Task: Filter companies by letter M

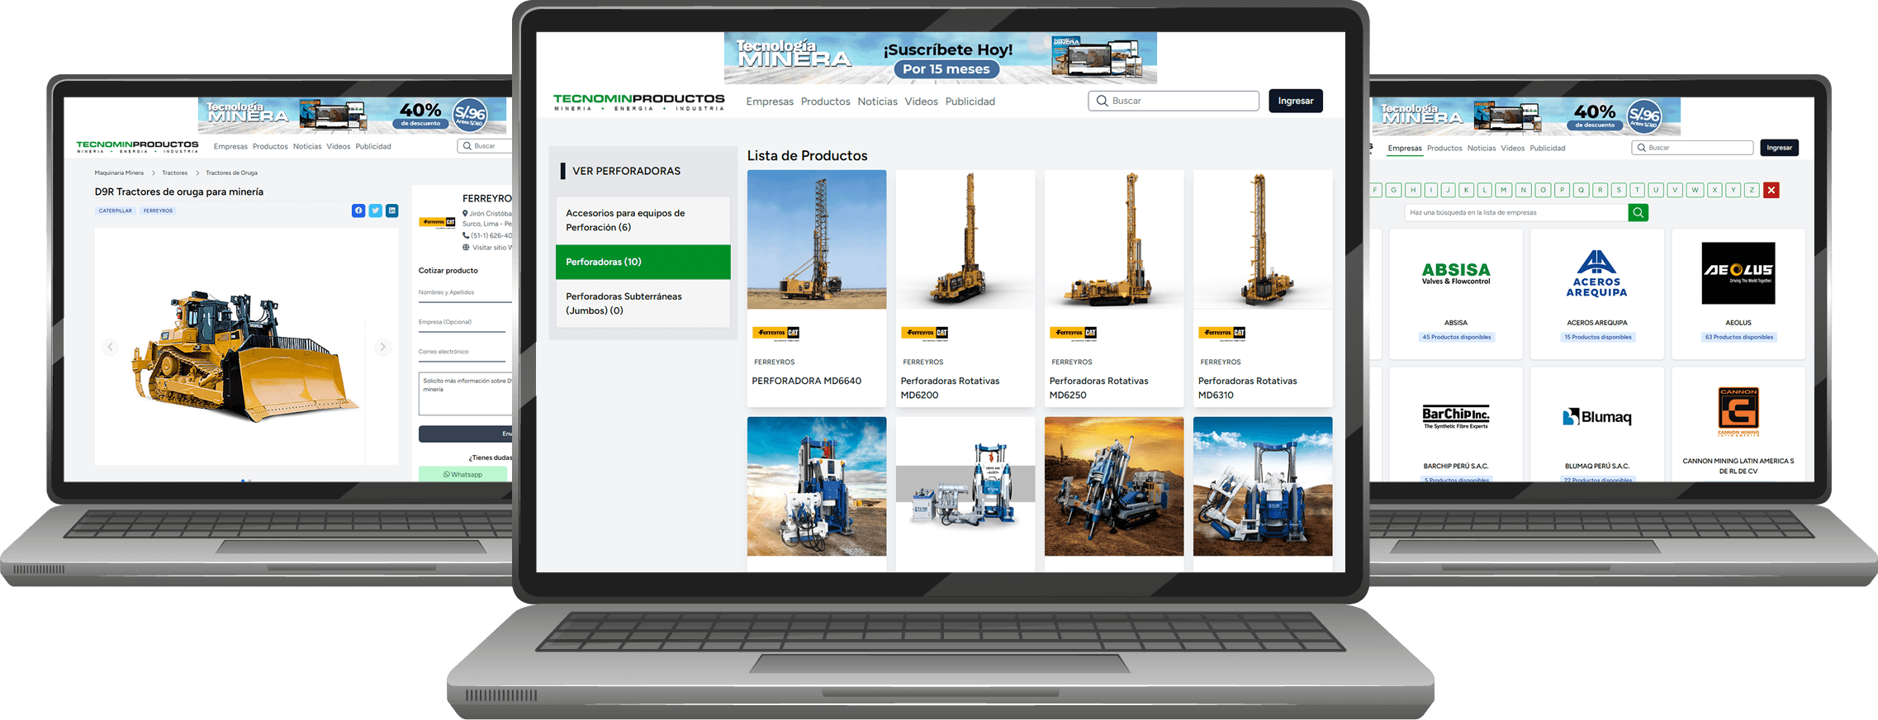Action: click(x=1504, y=190)
